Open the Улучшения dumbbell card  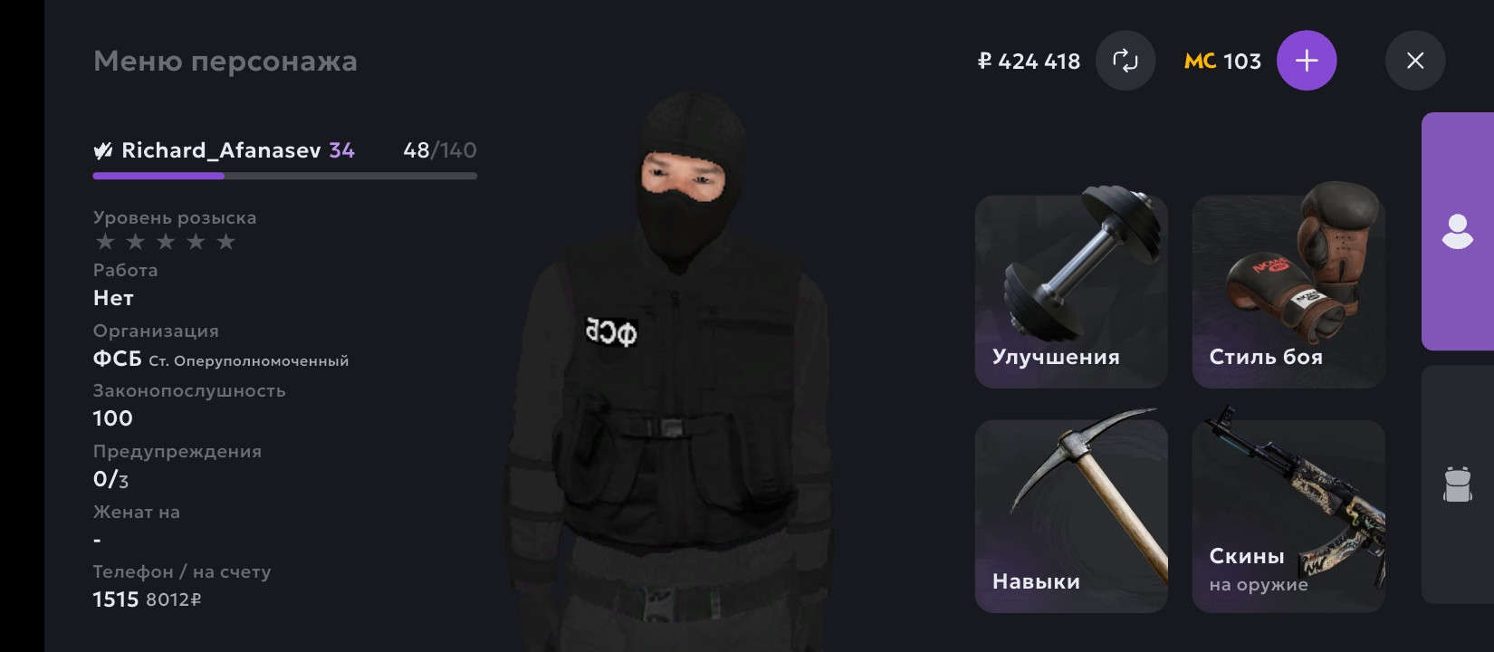(1071, 292)
